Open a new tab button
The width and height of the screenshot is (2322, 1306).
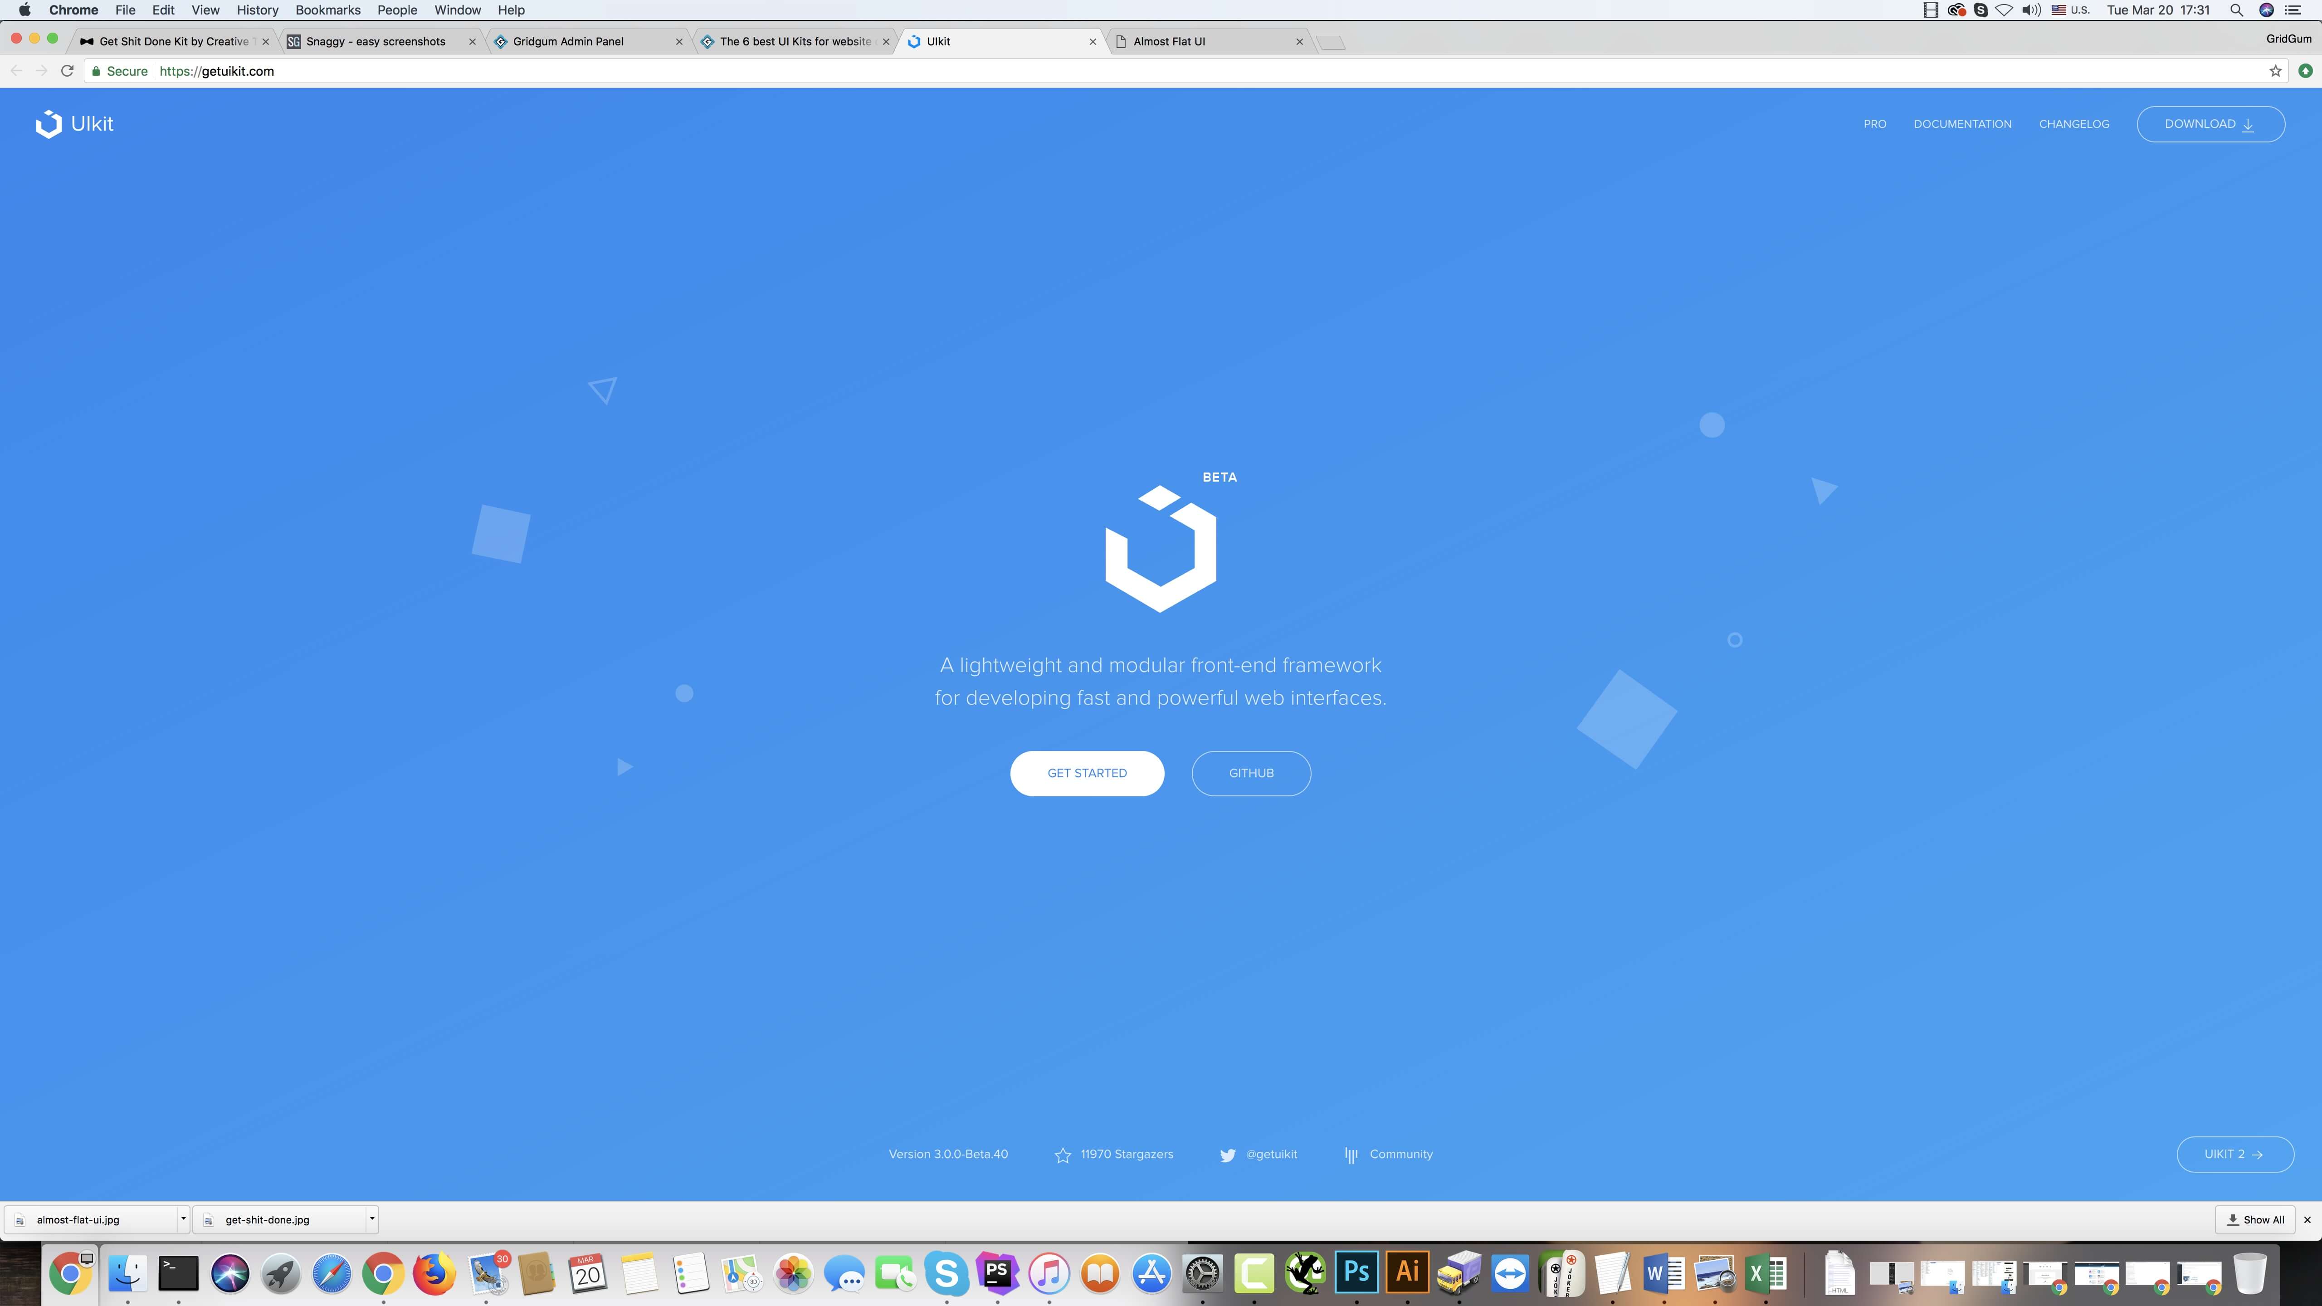(x=1331, y=42)
